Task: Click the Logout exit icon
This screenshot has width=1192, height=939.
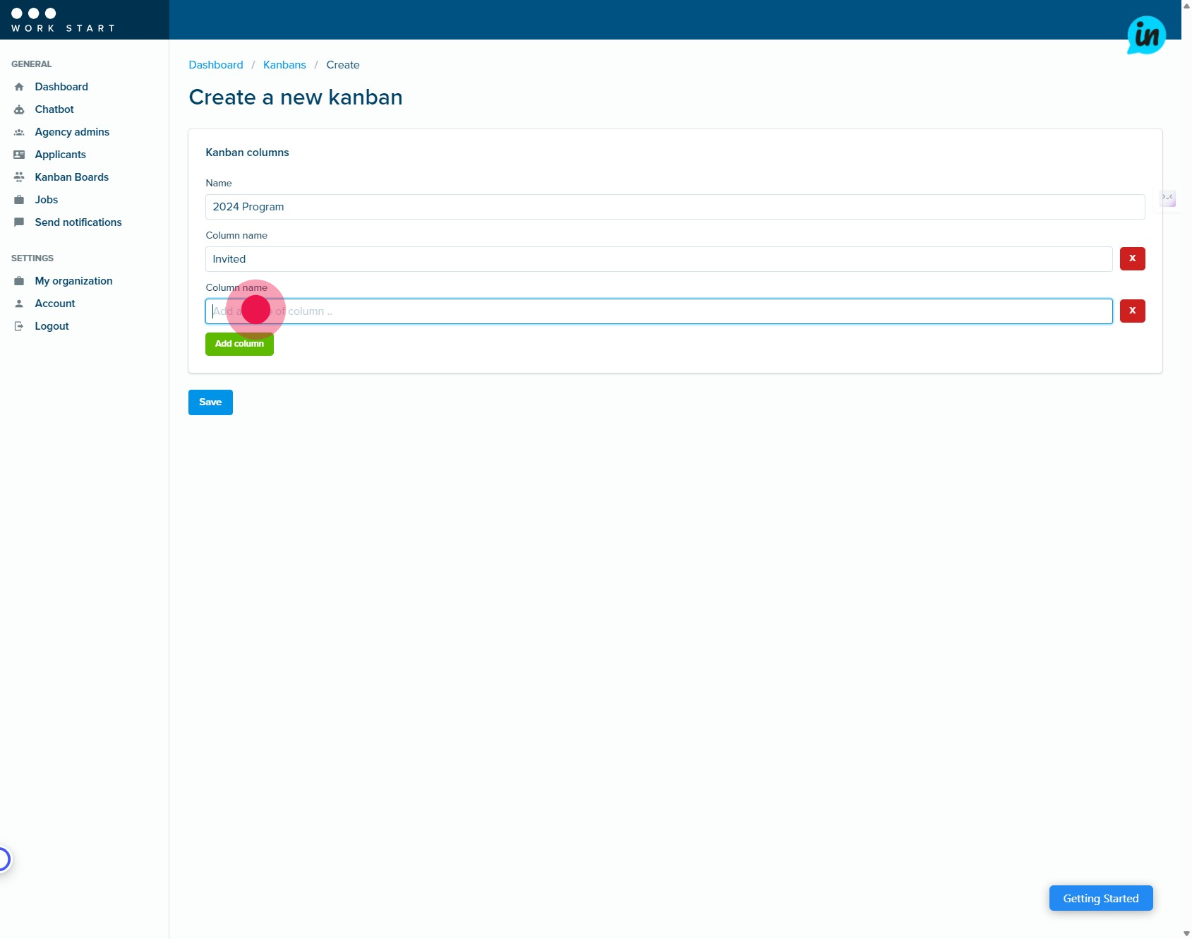Action: point(19,326)
